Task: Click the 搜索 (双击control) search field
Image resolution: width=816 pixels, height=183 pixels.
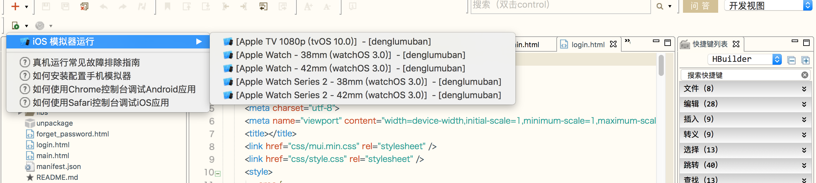Action: coord(560,5)
